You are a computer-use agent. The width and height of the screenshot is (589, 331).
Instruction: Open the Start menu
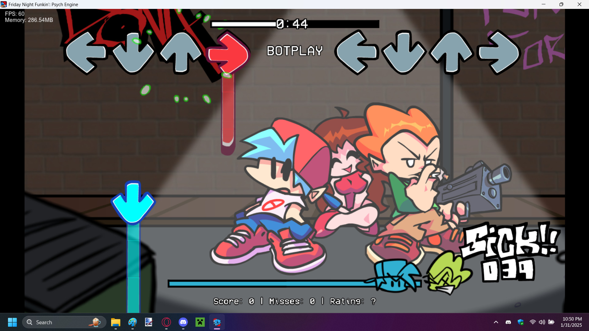click(x=12, y=322)
